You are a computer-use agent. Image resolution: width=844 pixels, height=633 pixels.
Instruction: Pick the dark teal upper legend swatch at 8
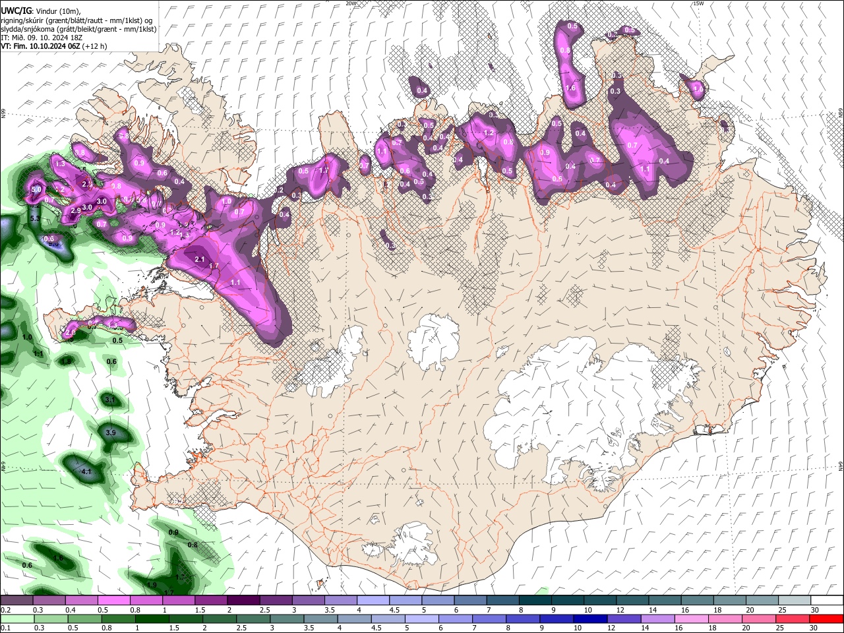[535, 601]
